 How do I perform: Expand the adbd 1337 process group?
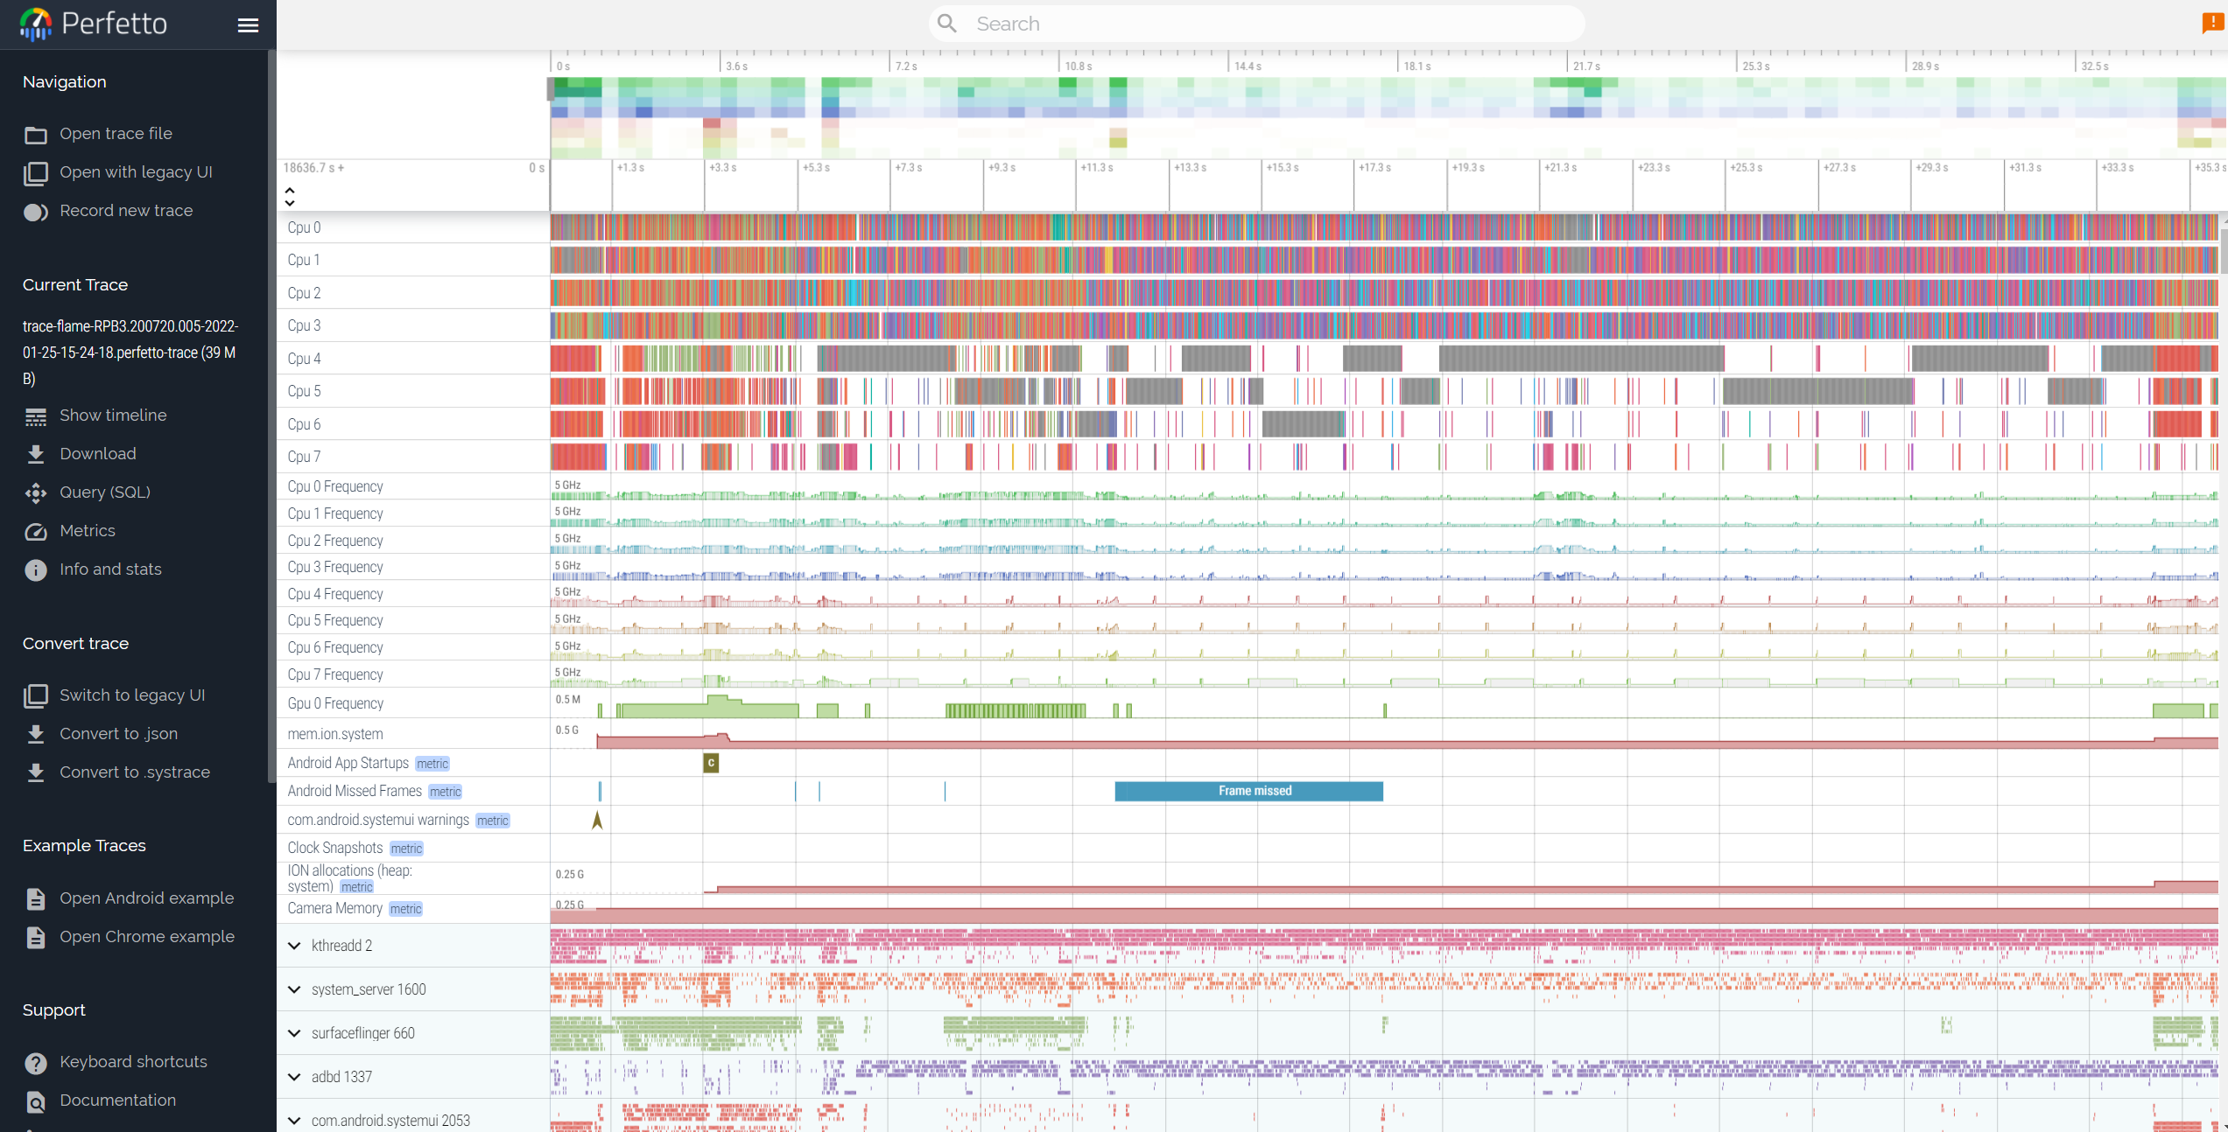pos(294,1077)
